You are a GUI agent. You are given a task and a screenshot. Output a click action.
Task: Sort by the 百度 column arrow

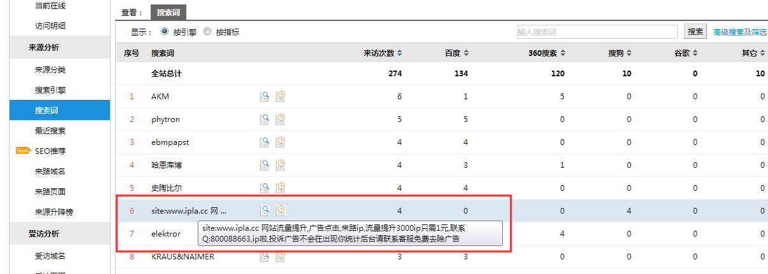click(466, 54)
